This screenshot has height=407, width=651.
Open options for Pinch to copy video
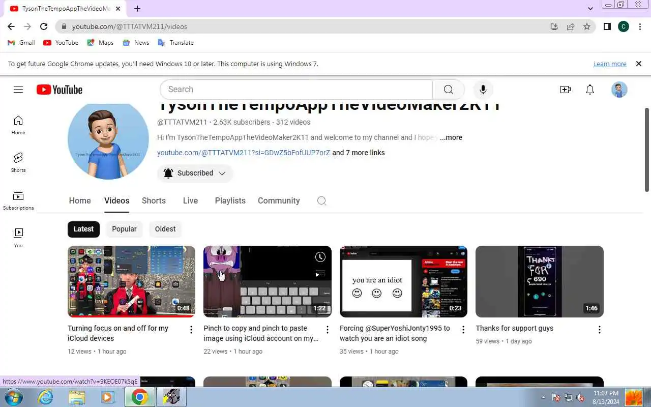(328, 330)
